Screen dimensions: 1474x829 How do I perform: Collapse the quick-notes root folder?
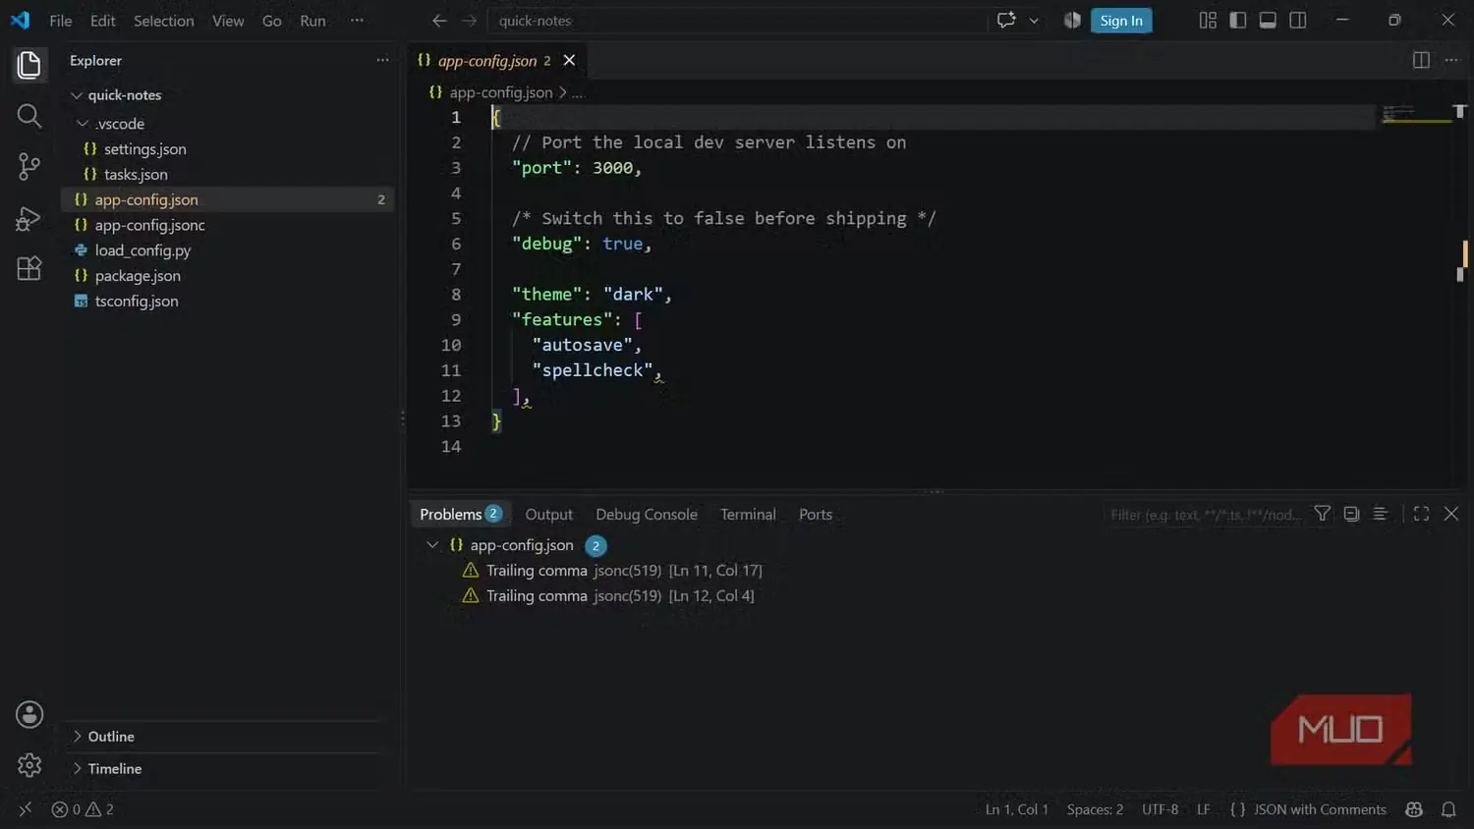tap(77, 95)
